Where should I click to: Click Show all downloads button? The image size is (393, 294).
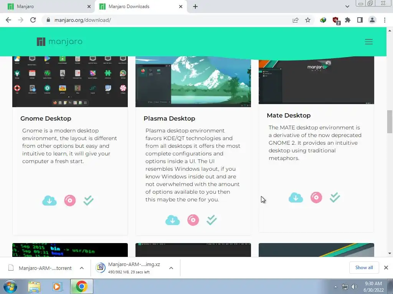pyautogui.click(x=364, y=268)
